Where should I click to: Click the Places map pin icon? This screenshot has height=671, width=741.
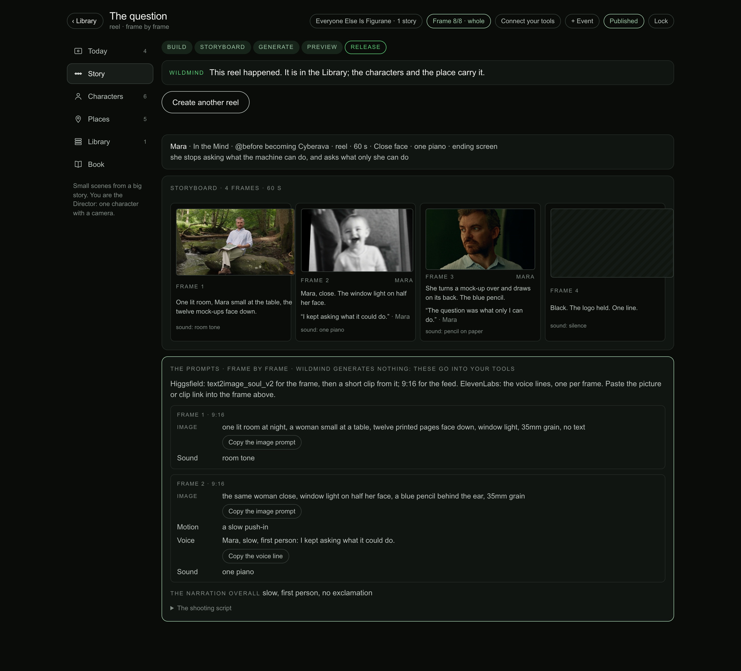[x=78, y=119]
